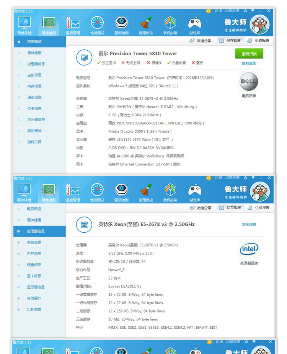Open main menu arrow in Xeon processor title bar
Screen dimensions: 287x354
(x=253, y=178)
